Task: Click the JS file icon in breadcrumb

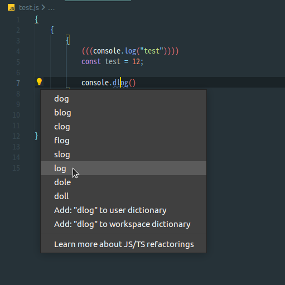Action: pyautogui.click(x=11, y=8)
